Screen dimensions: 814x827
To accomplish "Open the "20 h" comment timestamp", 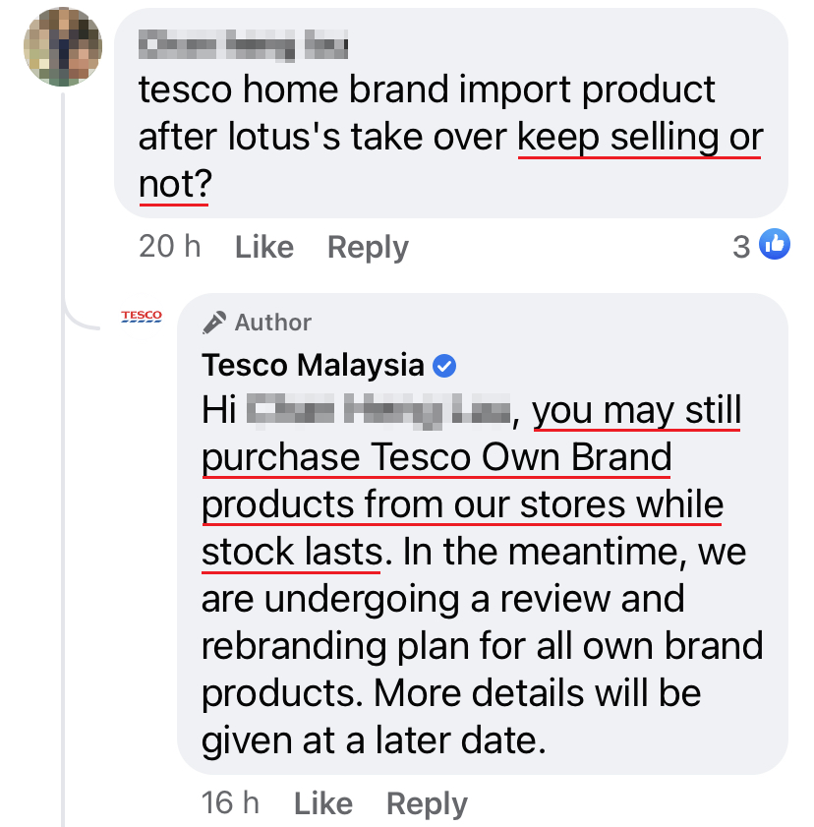I will [169, 247].
